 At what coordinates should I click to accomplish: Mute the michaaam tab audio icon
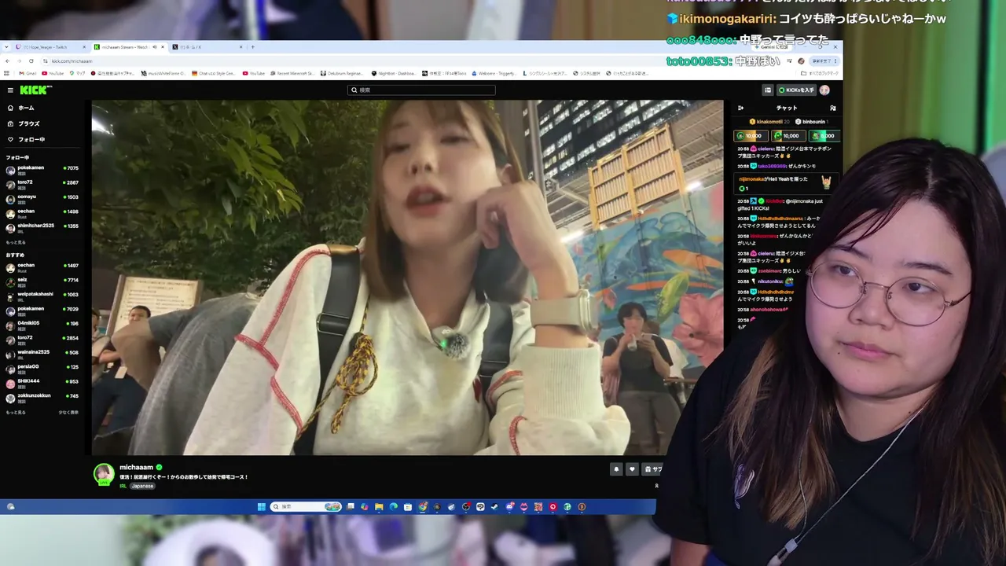tap(154, 47)
